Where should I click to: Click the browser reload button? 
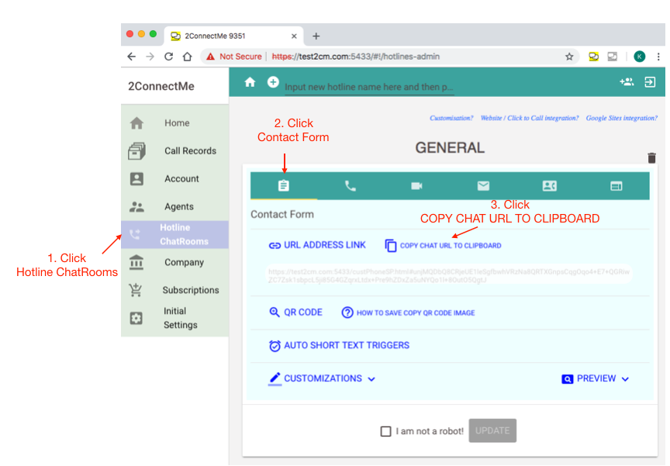(x=169, y=57)
